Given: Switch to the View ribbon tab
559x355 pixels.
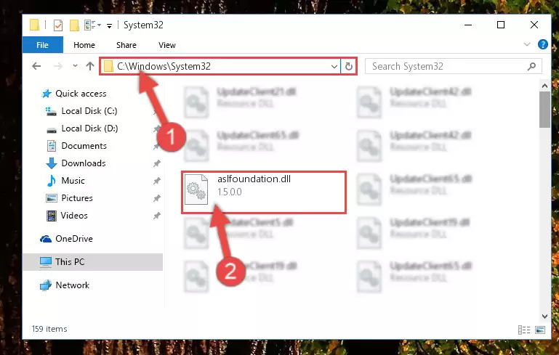Looking at the screenshot, I should (x=167, y=45).
